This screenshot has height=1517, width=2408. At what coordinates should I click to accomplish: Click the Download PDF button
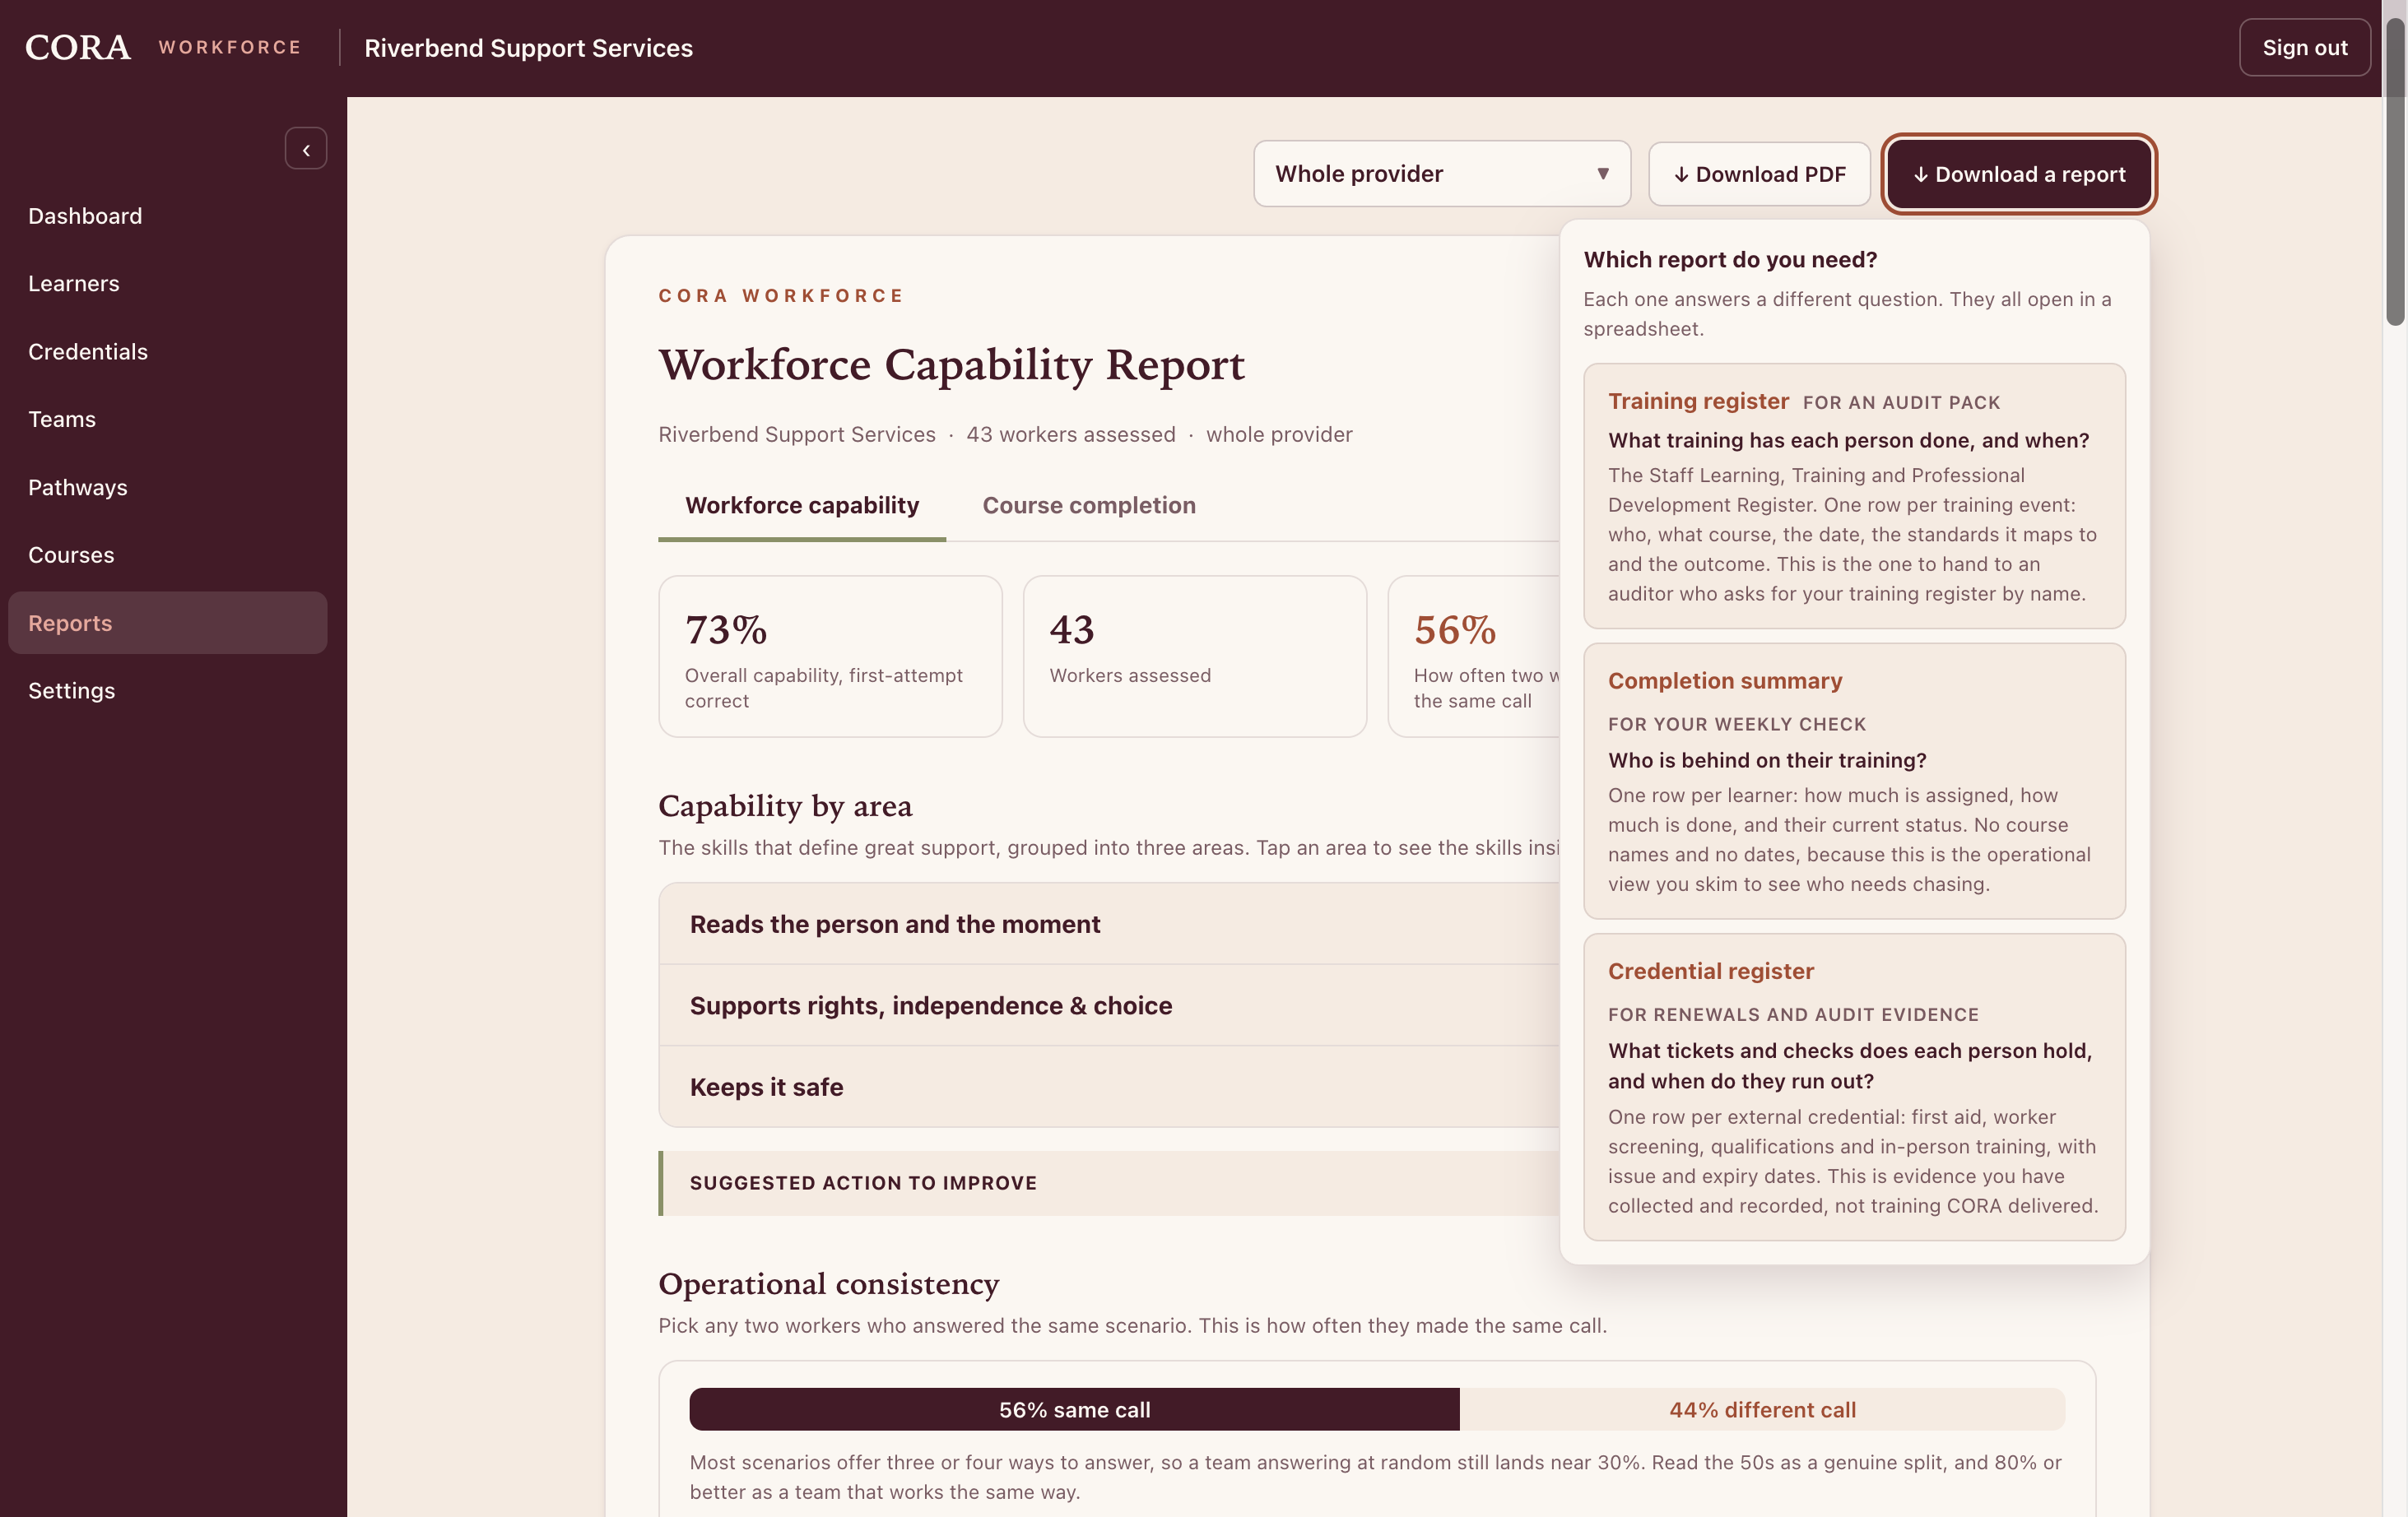(x=1759, y=174)
